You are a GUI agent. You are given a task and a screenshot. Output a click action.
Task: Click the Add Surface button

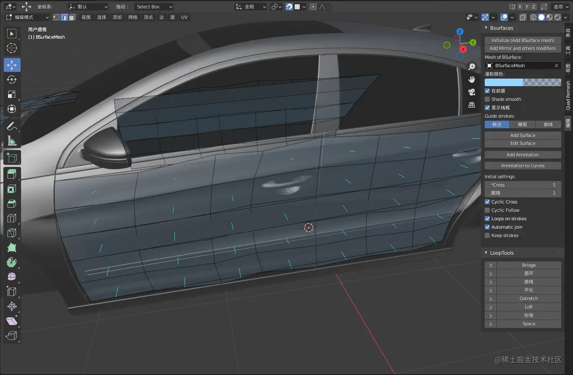[x=523, y=135]
